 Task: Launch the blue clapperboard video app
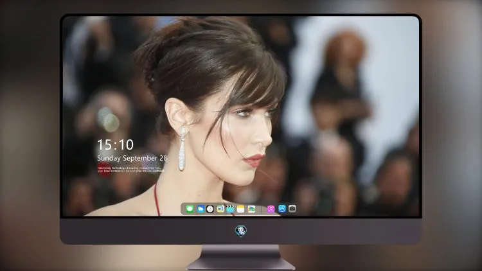[230, 209]
